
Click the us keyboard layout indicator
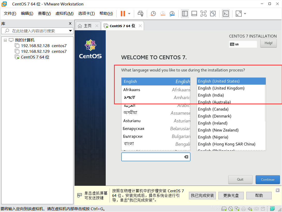coord(243,44)
